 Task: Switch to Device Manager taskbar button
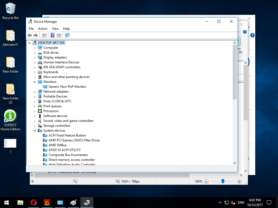tap(87, 203)
